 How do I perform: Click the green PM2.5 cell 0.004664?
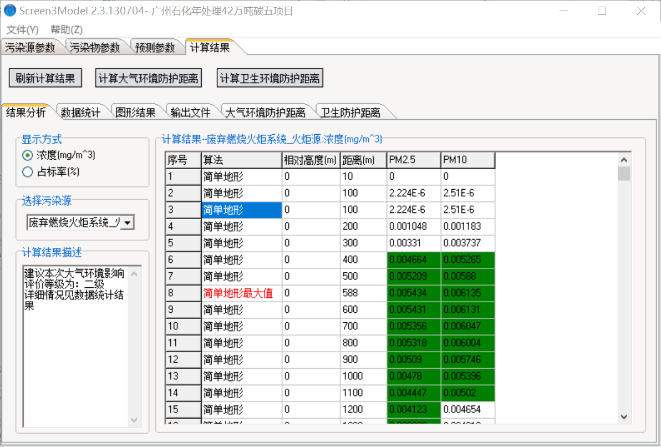click(414, 260)
